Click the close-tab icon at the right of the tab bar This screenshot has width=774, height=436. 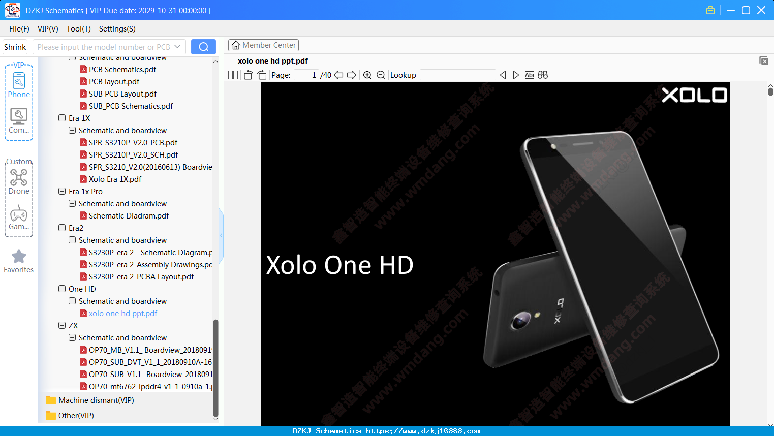(764, 60)
